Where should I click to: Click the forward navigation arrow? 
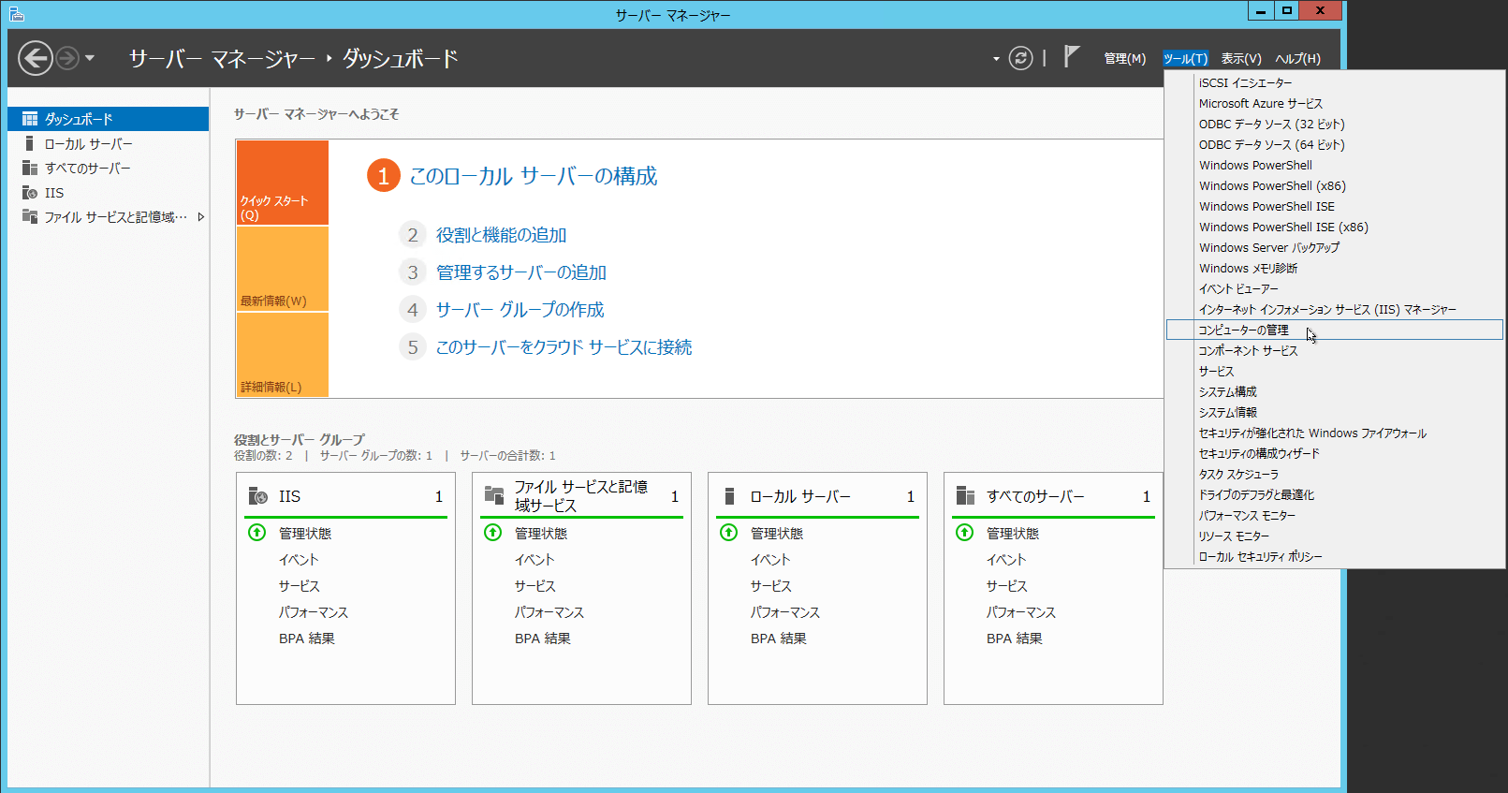(67, 58)
